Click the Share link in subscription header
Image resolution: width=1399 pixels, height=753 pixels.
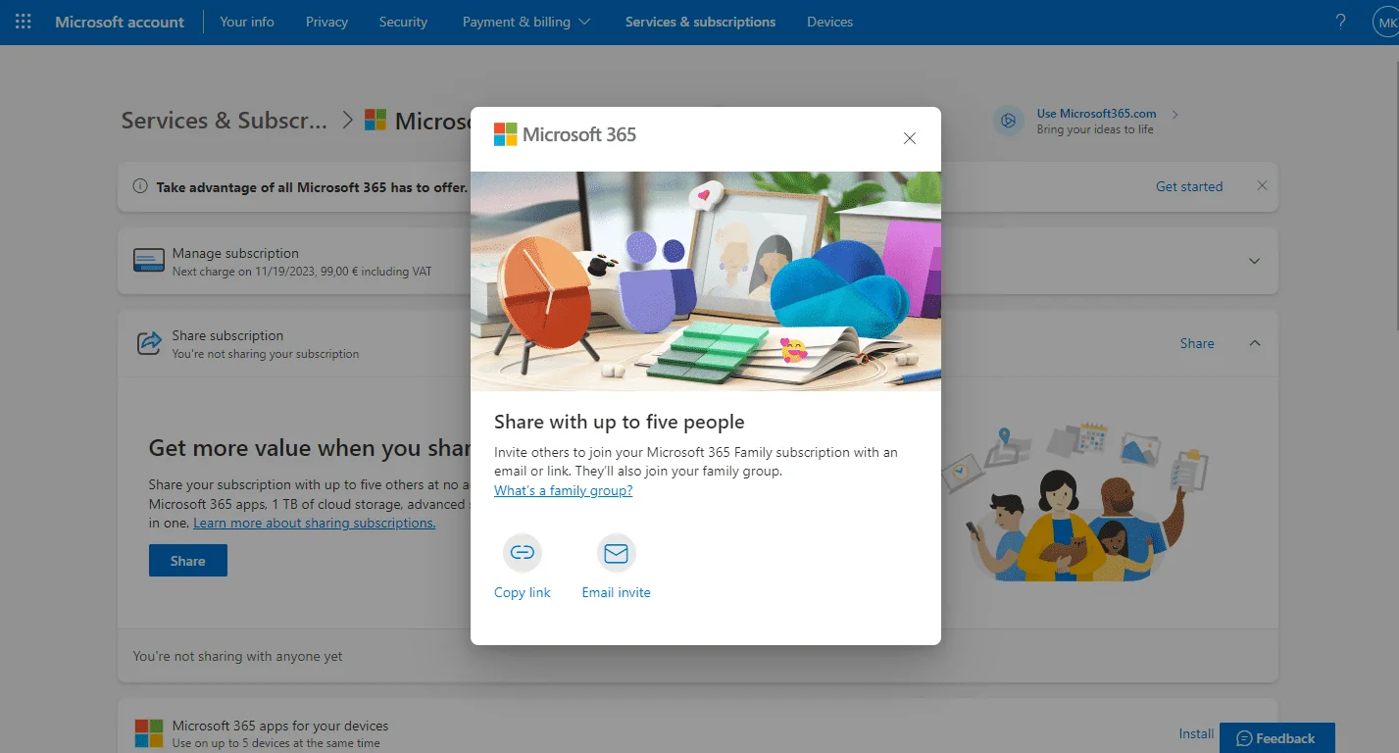pyautogui.click(x=1197, y=343)
